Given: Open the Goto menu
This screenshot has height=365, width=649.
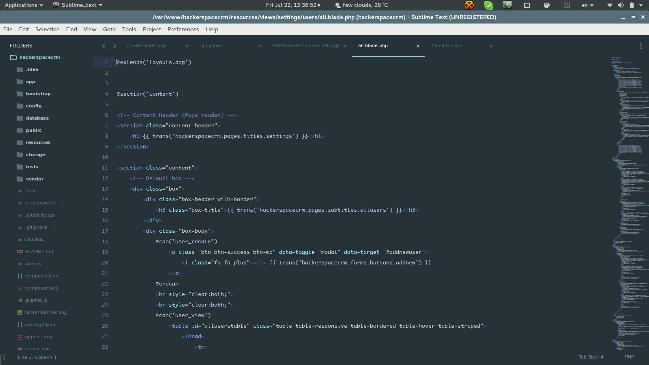Looking at the screenshot, I should [x=109, y=29].
